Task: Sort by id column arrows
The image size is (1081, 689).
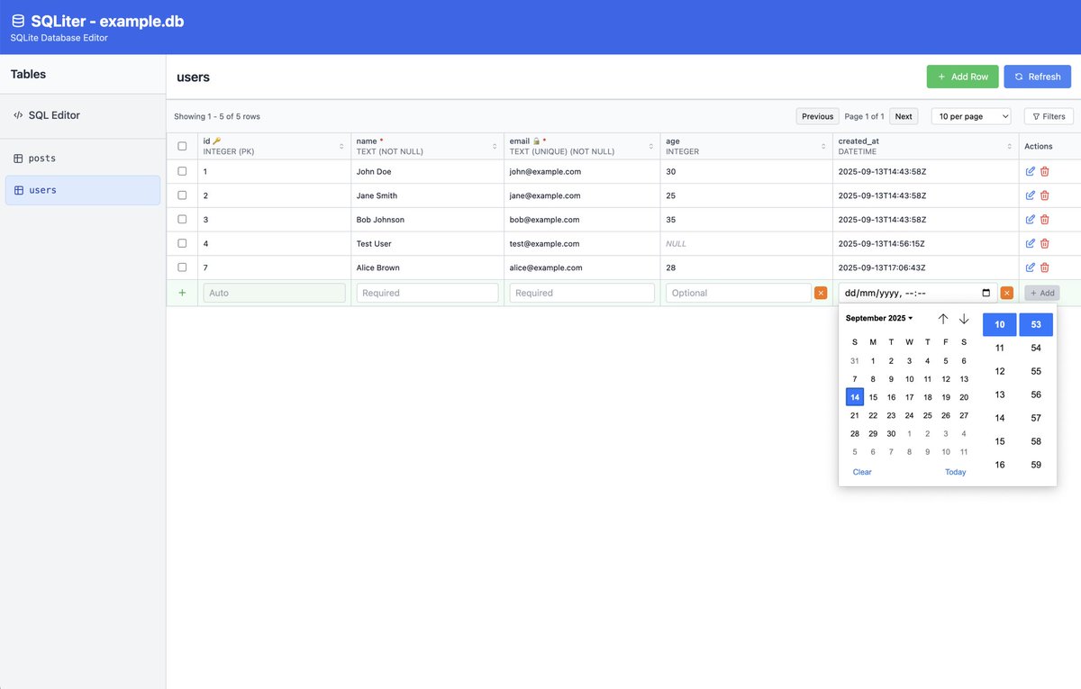Action: [x=341, y=146]
